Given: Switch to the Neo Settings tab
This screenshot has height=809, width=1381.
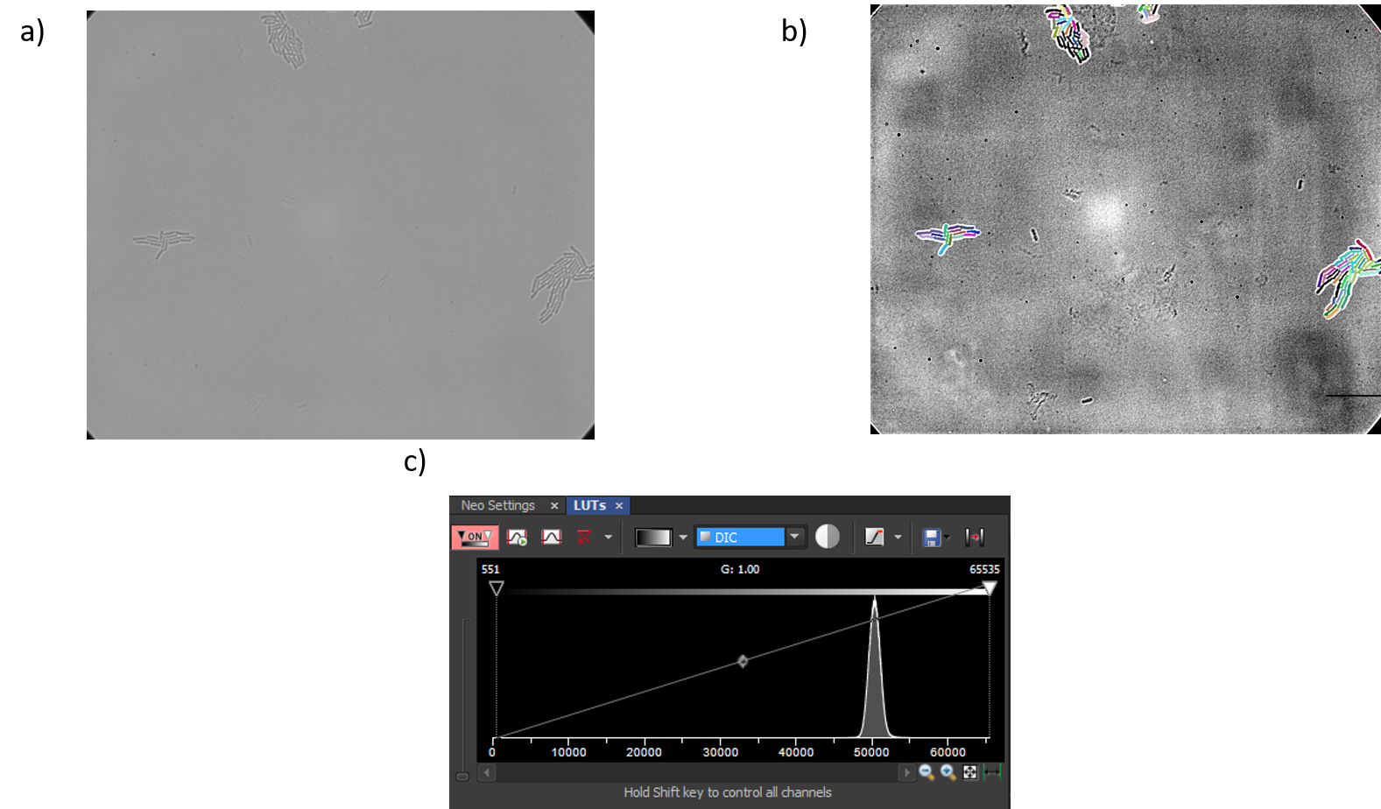Looking at the screenshot, I should pos(497,505).
